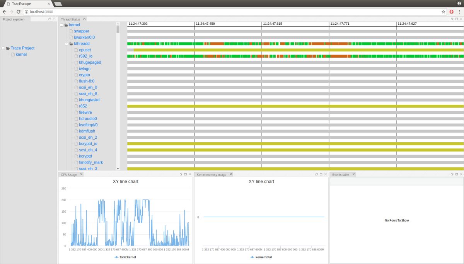
Task: Open the browser three-dot menu
Action: coord(459,12)
